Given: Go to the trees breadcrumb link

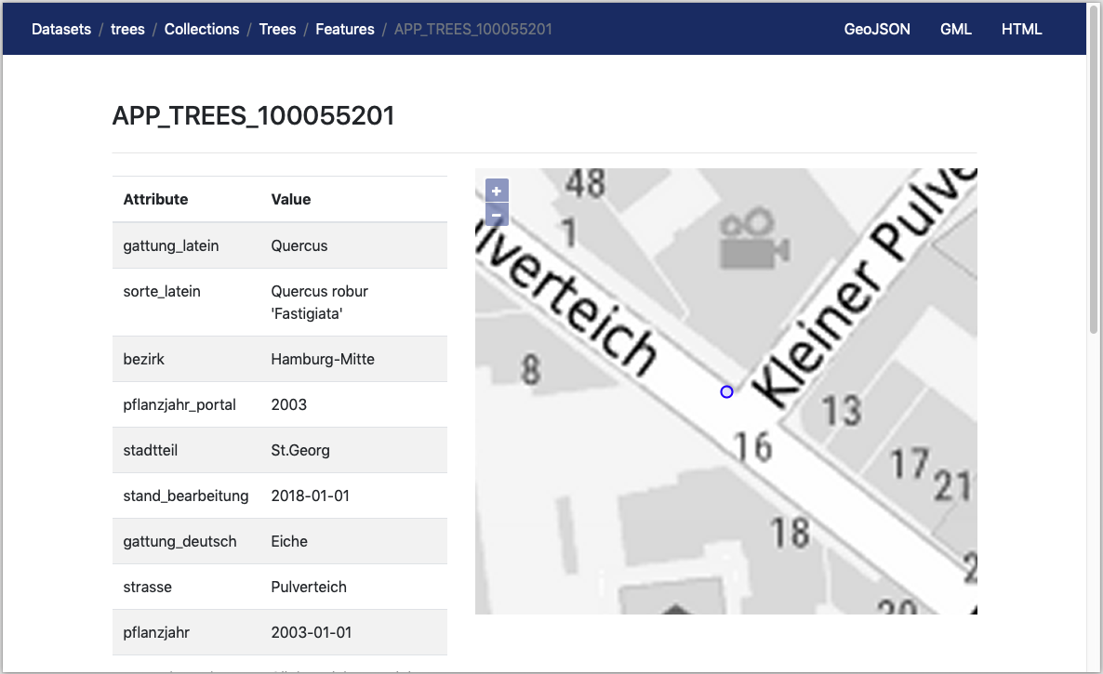Looking at the screenshot, I should pyautogui.click(x=127, y=29).
